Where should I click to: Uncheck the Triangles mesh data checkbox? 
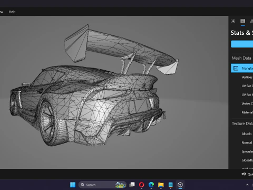(x=236, y=68)
